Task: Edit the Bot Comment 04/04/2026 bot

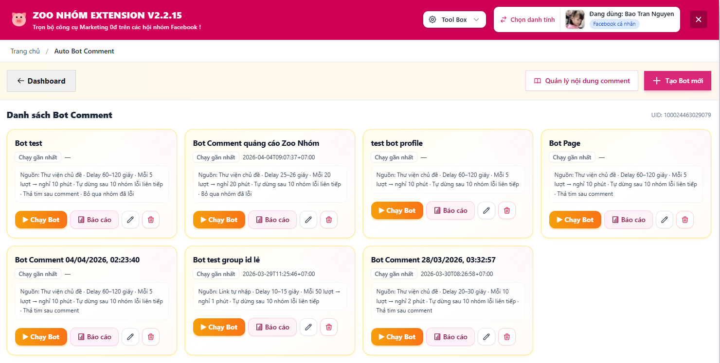Action: pos(130,337)
